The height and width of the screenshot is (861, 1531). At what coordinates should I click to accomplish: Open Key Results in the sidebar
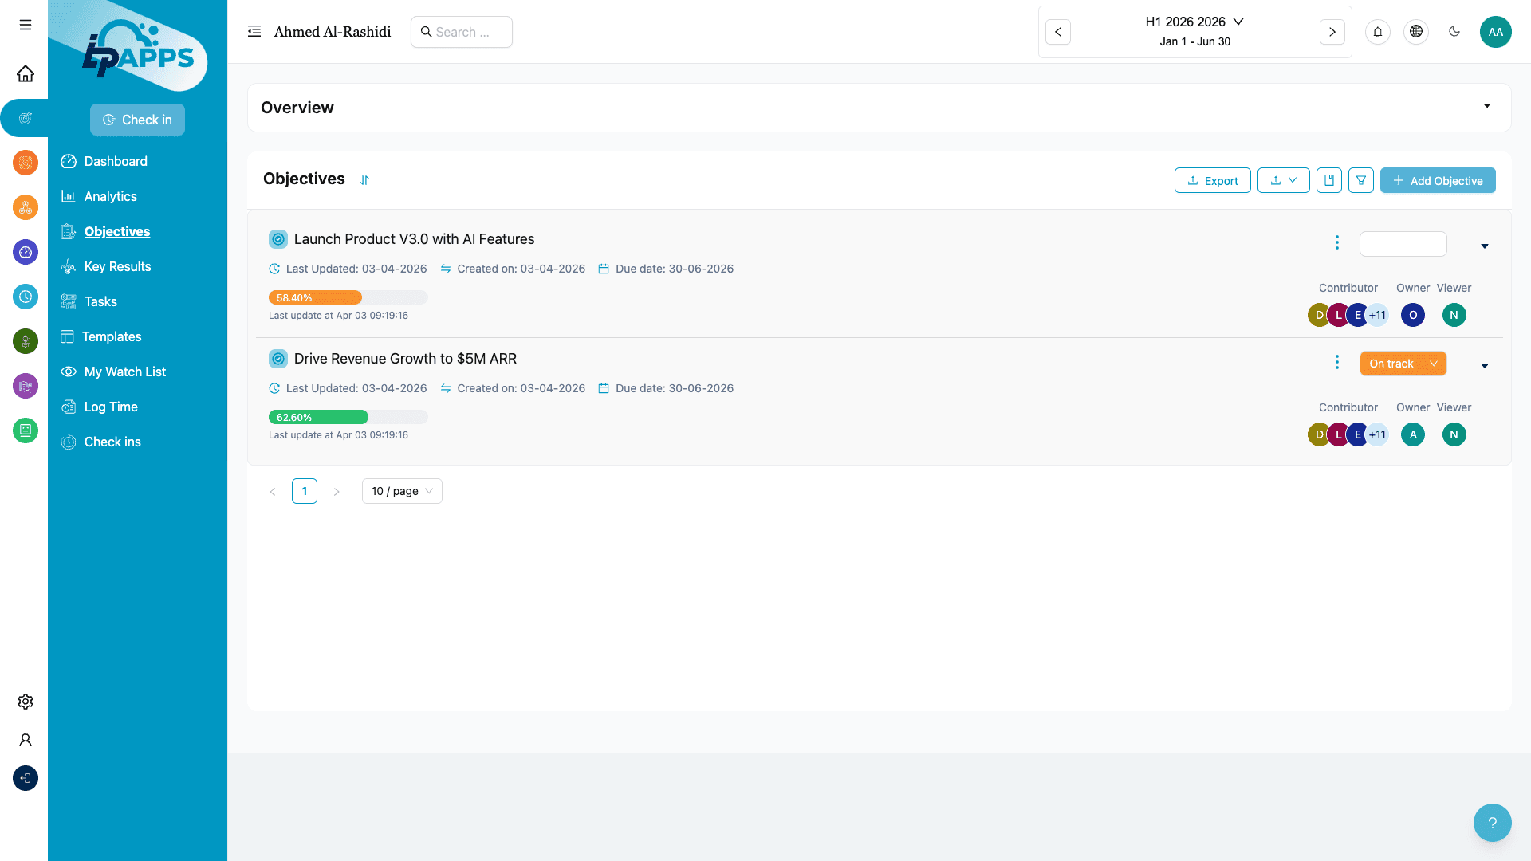pos(117,266)
